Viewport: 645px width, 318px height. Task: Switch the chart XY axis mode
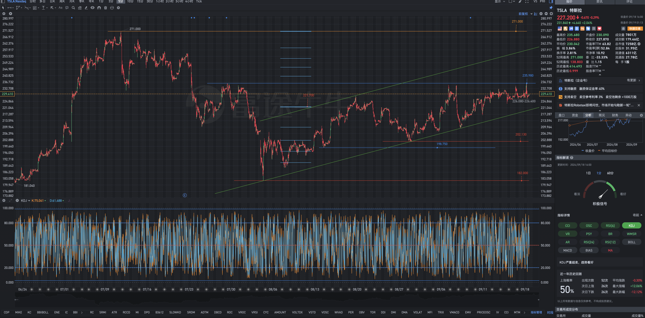point(536,14)
